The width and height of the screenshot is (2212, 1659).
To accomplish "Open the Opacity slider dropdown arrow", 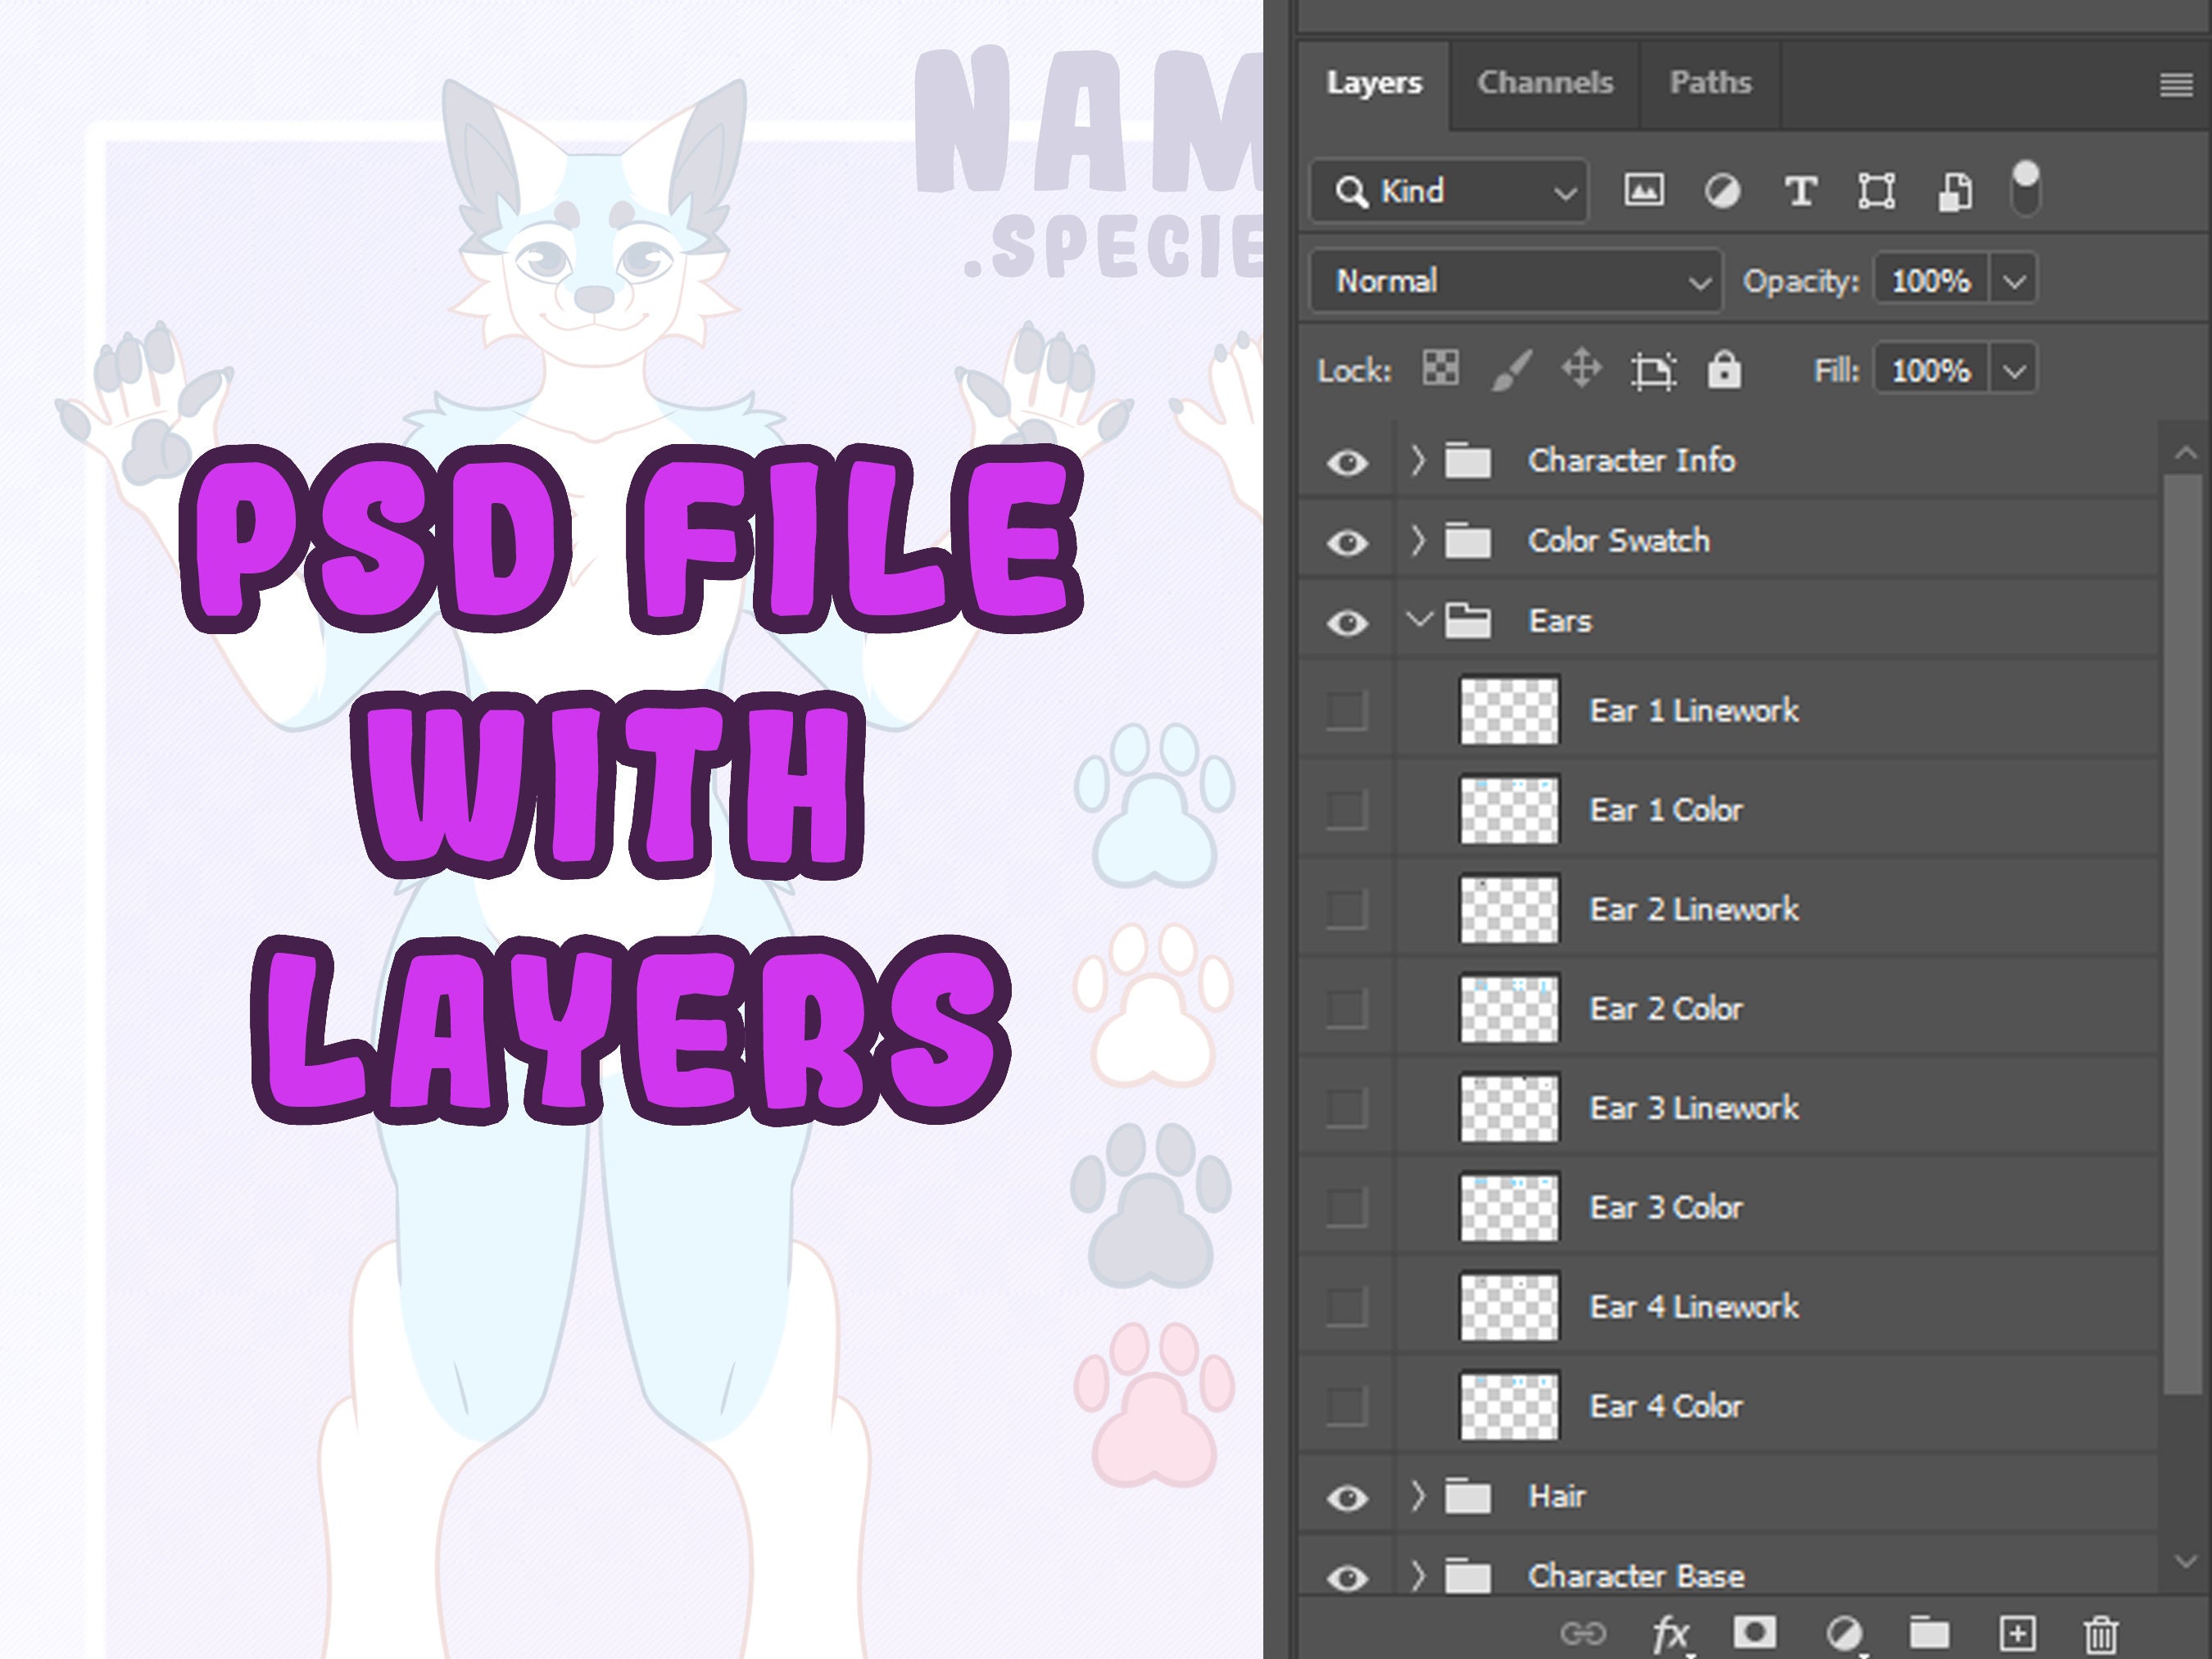I will coord(2014,281).
